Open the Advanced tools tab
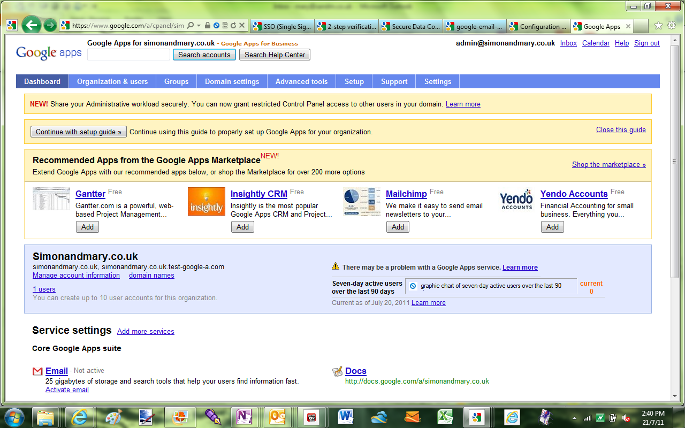The height and width of the screenshot is (428, 685). tap(301, 81)
